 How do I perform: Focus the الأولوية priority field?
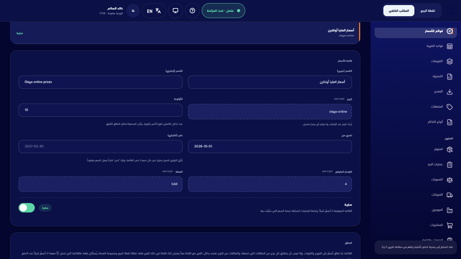(x=101, y=110)
